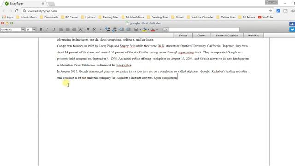This screenshot has height=166, width=295.
Task: Switch to the Charts tab
Action: [x=201, y=36]
